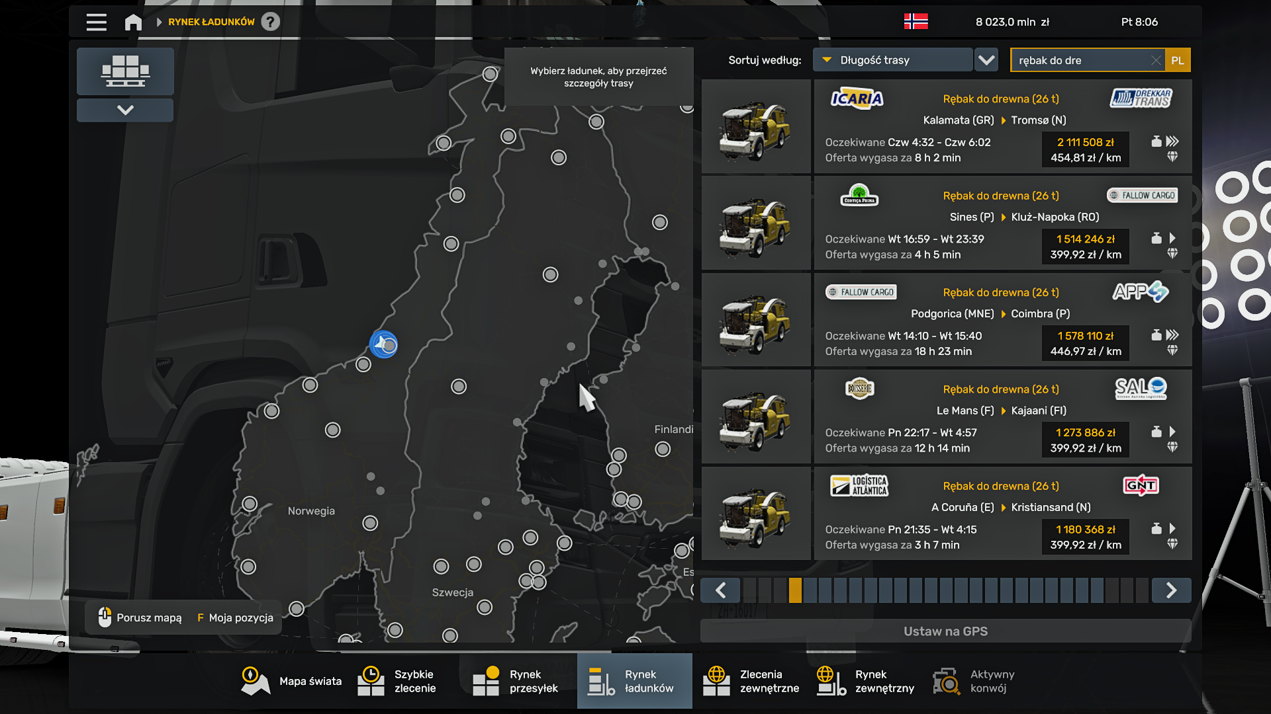Click the Norwegian flag icon
1271x714 pixels.
pyautogui.click(x=916, y=22)
